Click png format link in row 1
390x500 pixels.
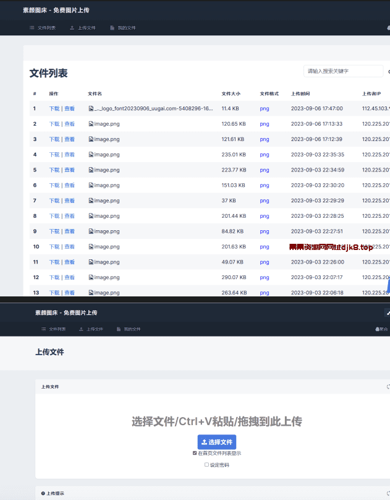click(x=265, y=108)
